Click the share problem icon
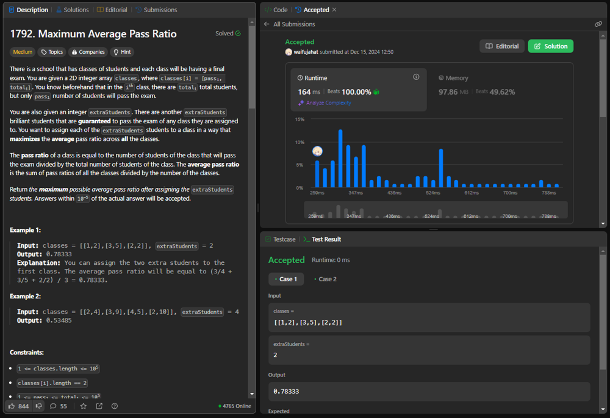Image resolution: width=610 pixels, height=418 pixels. tap(99, 406)
